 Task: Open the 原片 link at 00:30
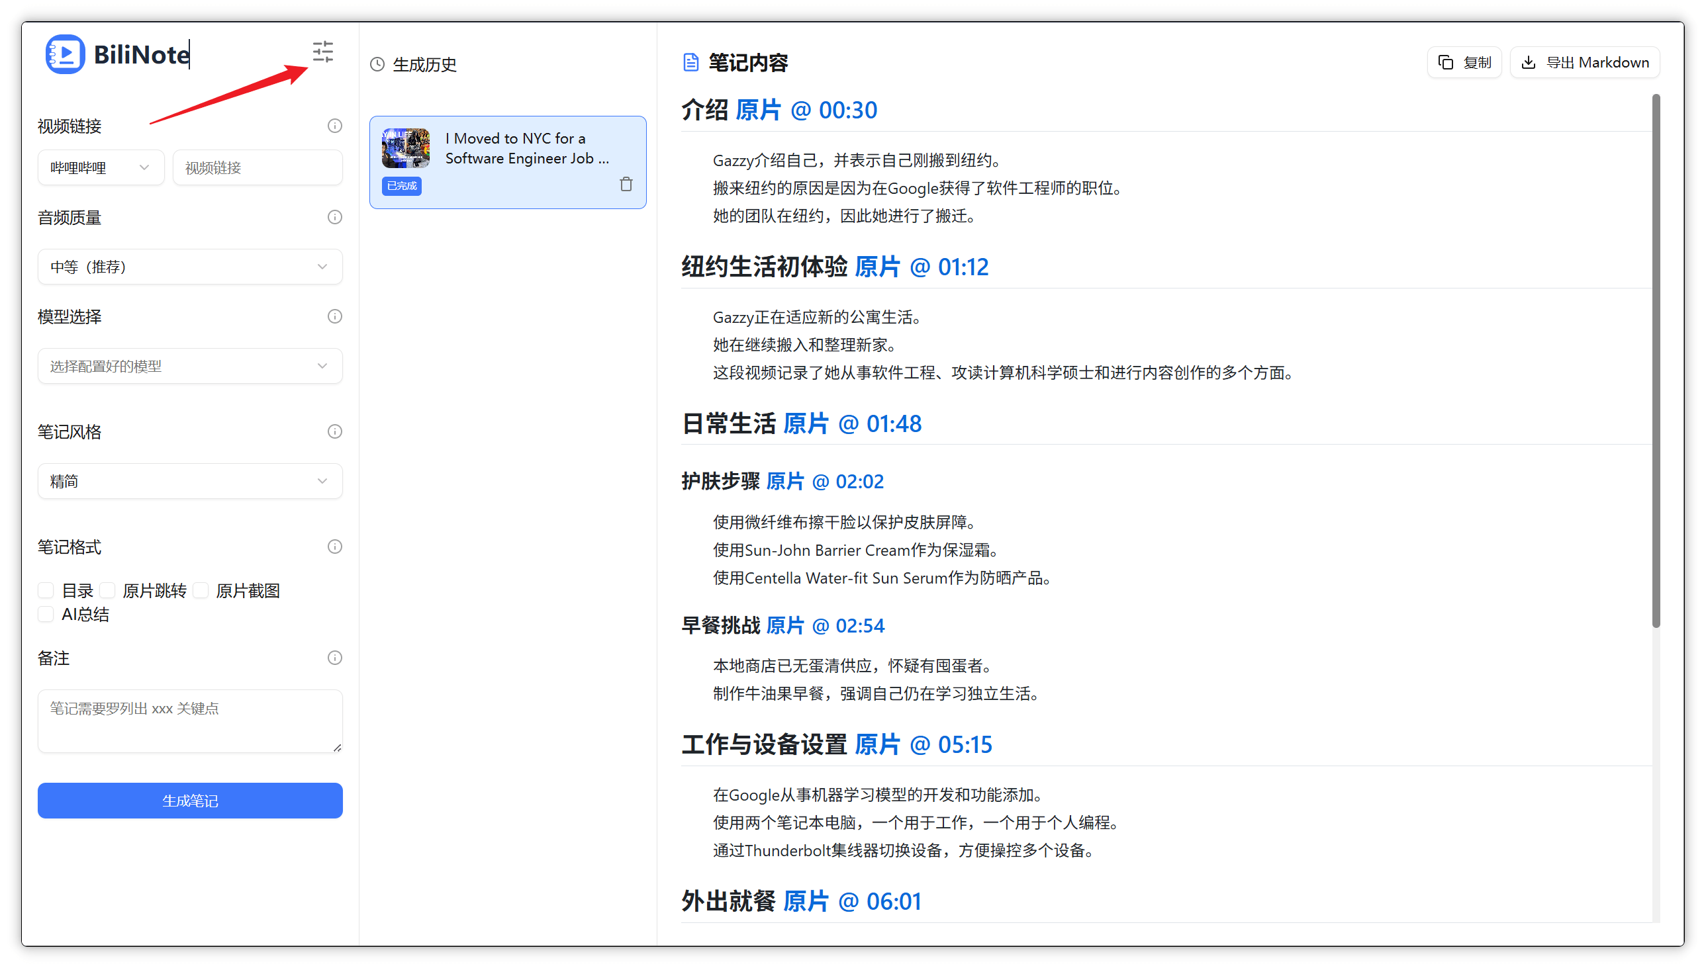point(758,110)
